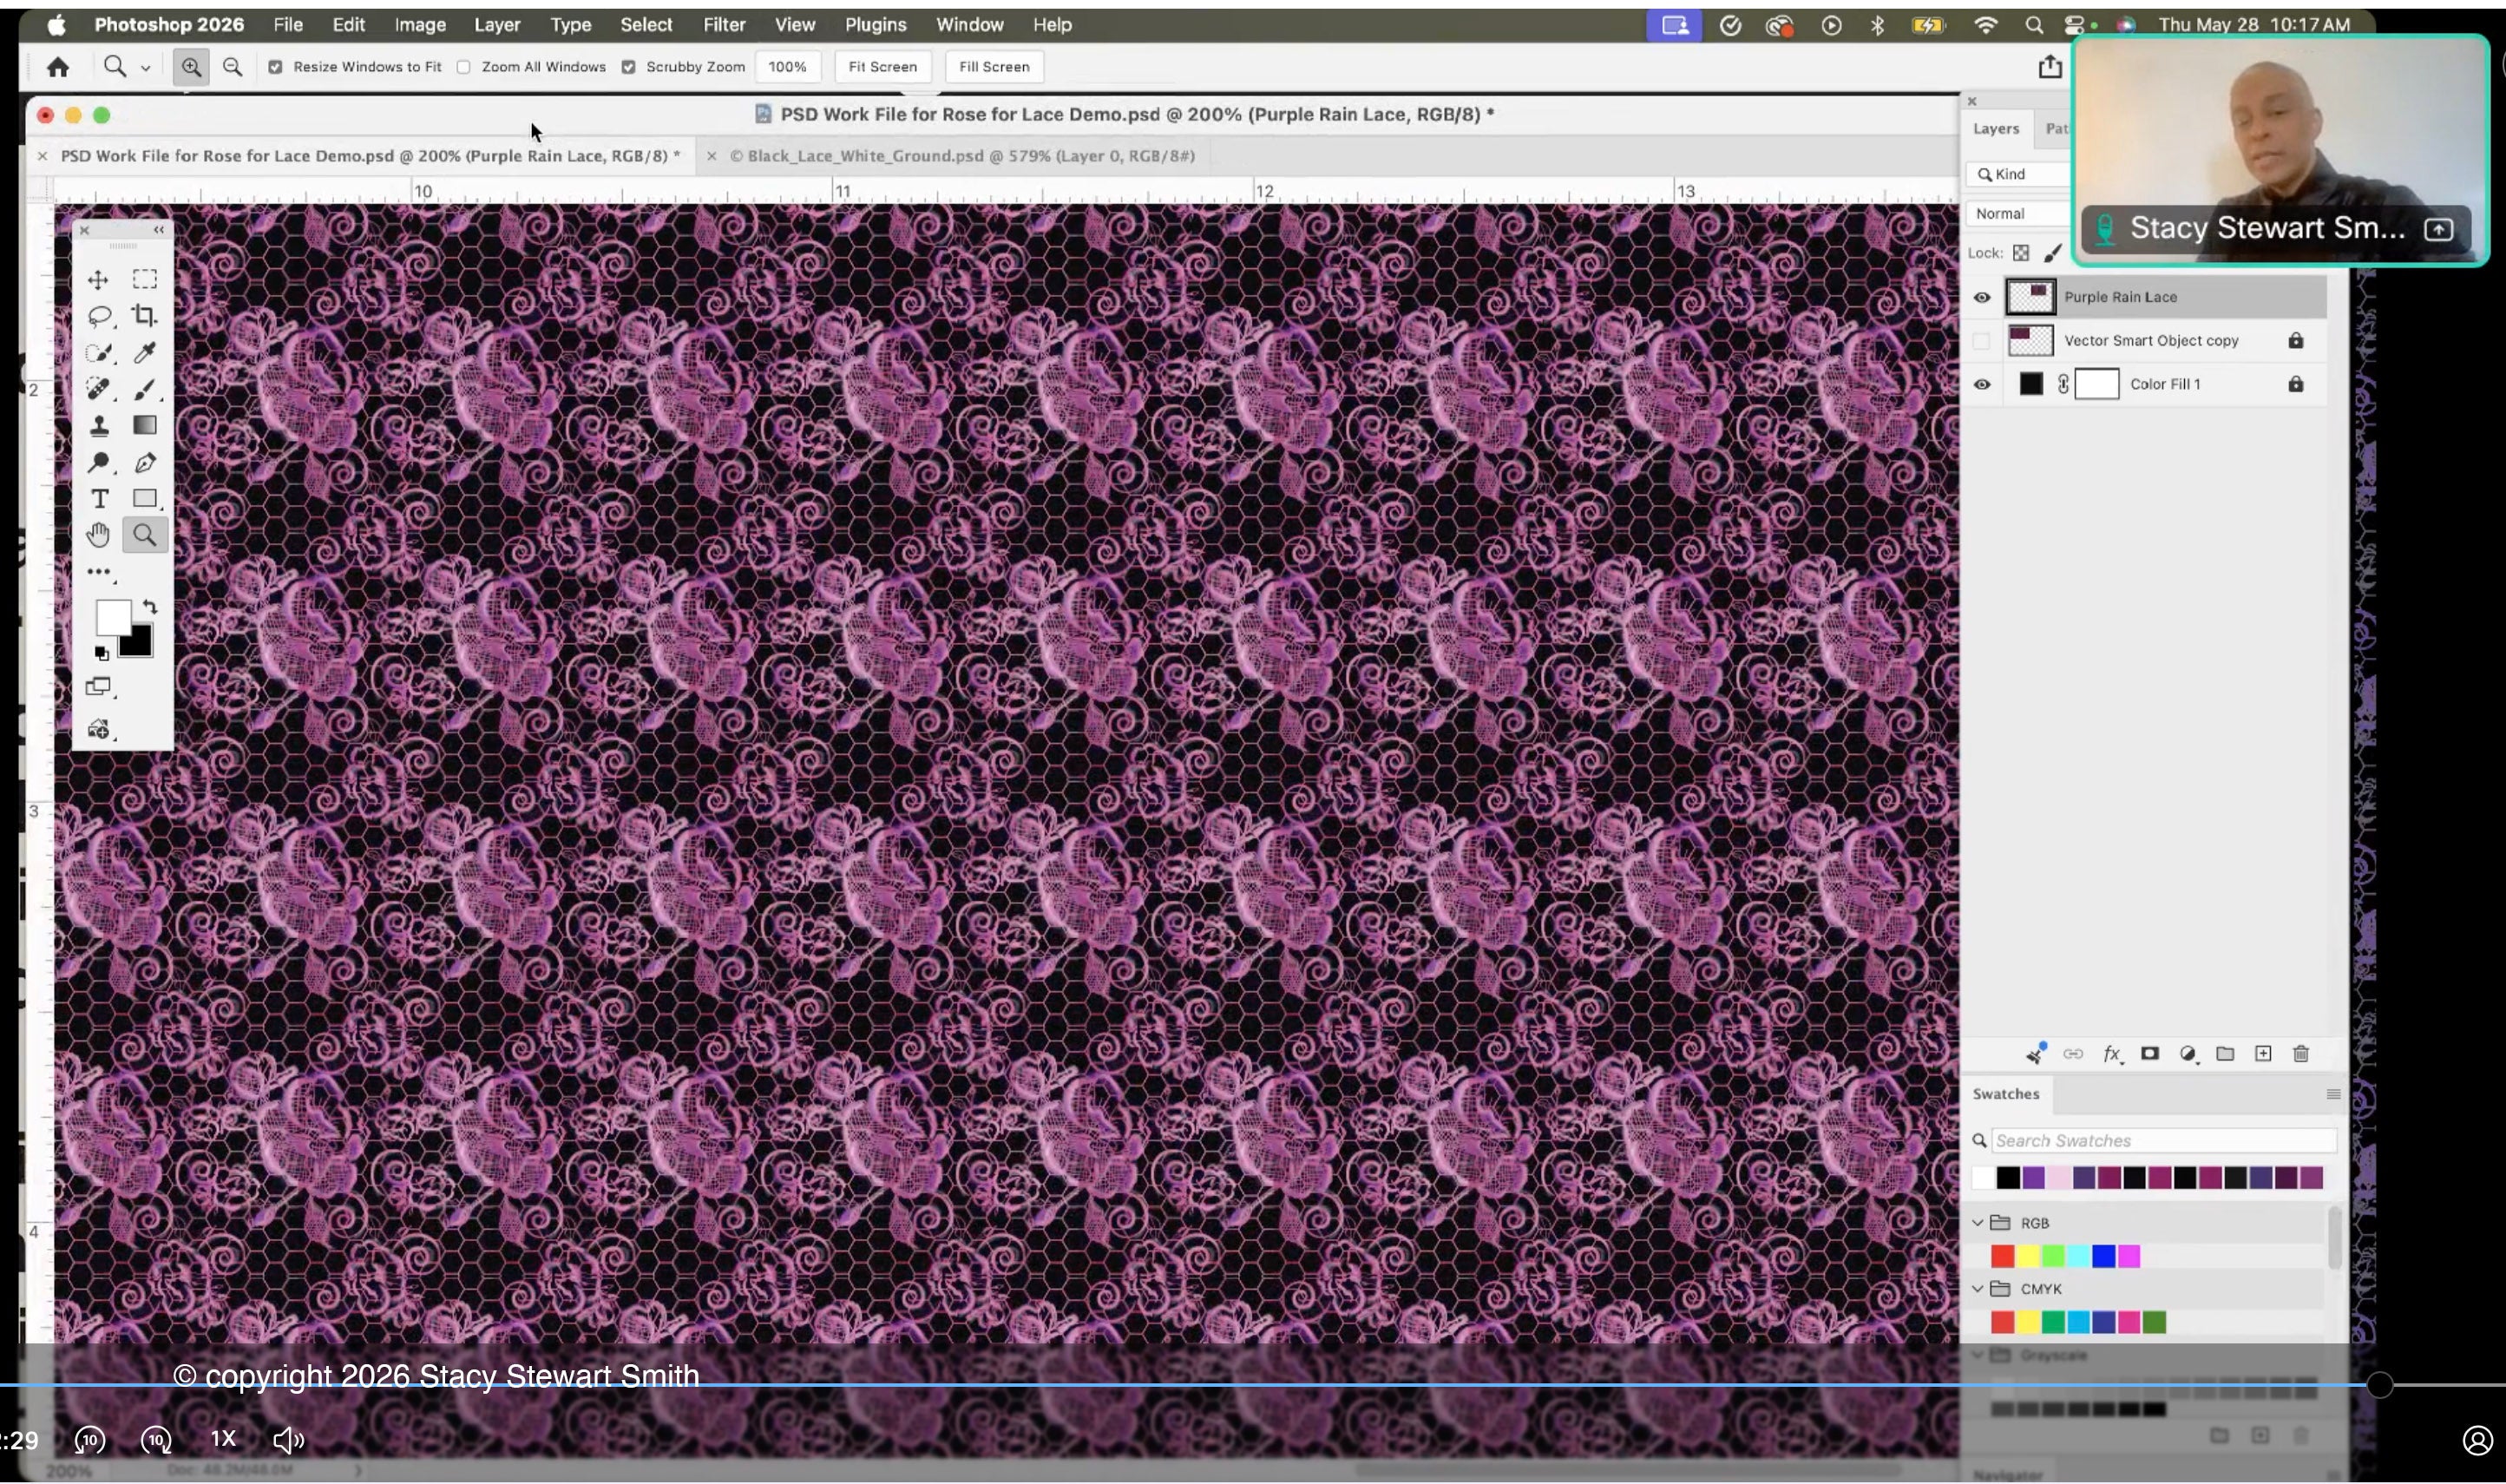Swap foreground and background colors
The image size is (2506, 1484).
pos(150,607)
